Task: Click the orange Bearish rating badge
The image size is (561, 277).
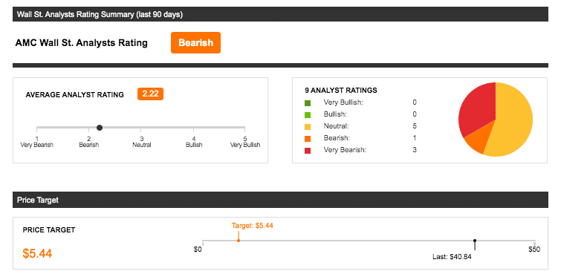Action: [x=195, y=43]
